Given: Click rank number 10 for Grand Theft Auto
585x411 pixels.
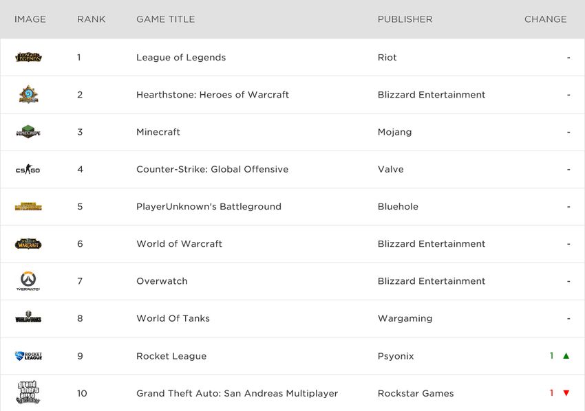Looking at the screenshot, I should tap(82, 394).
